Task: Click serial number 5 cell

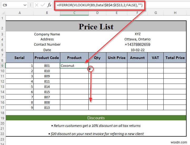Action: point(19,87)
